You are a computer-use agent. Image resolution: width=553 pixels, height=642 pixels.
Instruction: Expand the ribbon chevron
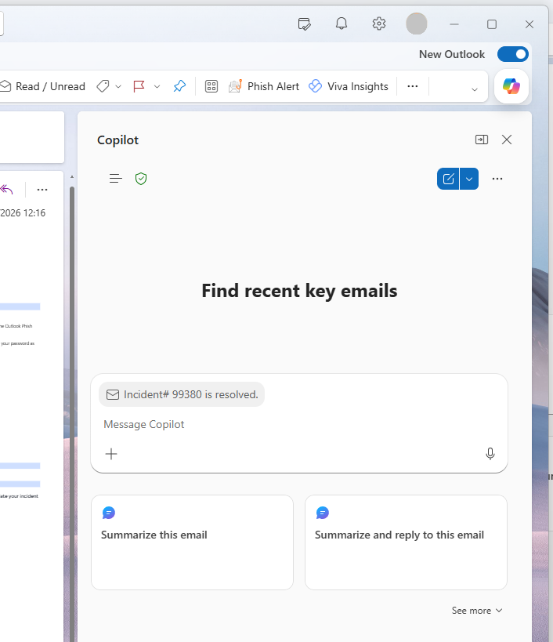point(475,89)
